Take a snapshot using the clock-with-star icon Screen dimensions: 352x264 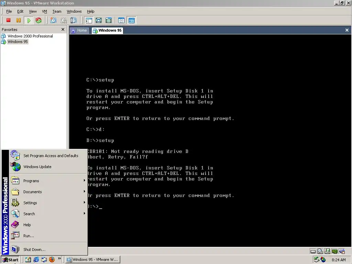pyautogui.click(x=53, y=20)
